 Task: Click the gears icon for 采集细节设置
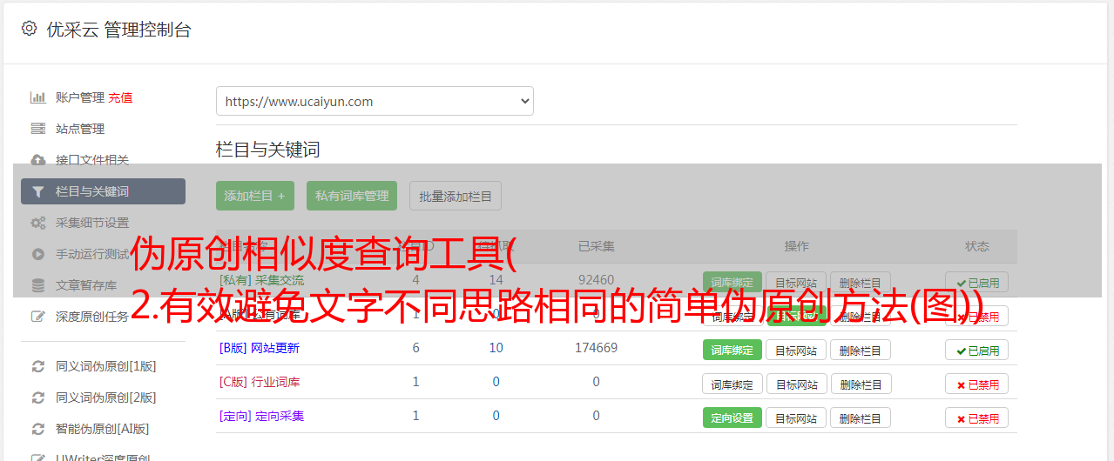coord(37,223)
